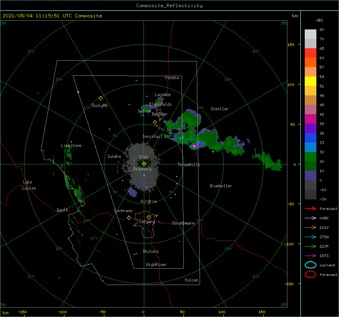Select the Blackfalds label
Viewport: 339px width, 317px height.
[x=160, y=104]
